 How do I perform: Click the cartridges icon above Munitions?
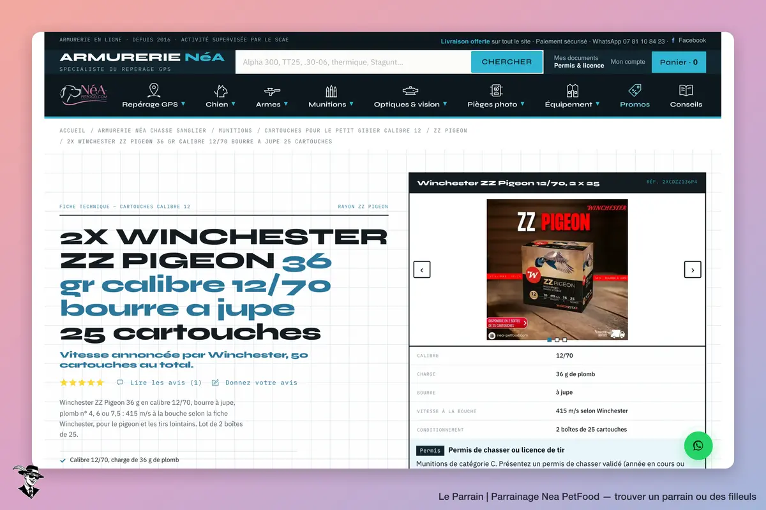[x=331, y=91]
